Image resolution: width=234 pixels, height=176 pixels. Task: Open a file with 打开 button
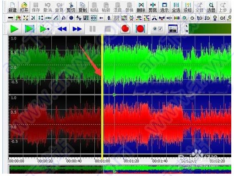(x=24, y=7)
